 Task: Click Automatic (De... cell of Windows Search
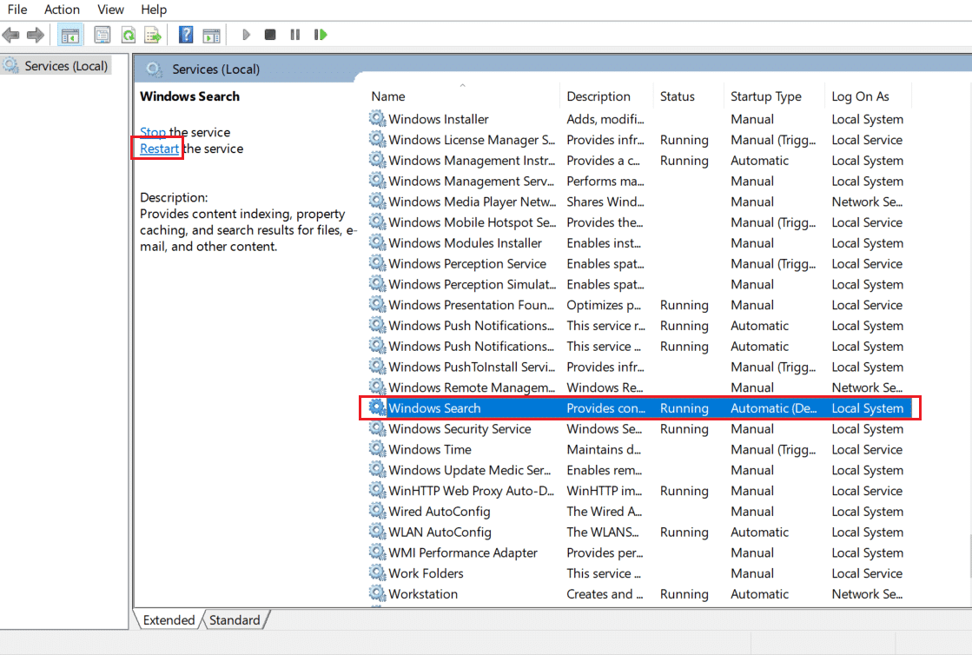(x=774, y=408)
